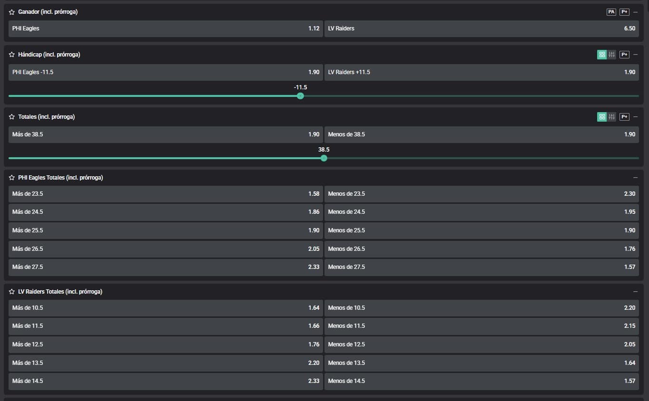This screenshot has width=649, height=401.
Task: Favorite the Ganador market with star icon
Action: [12, 12]
